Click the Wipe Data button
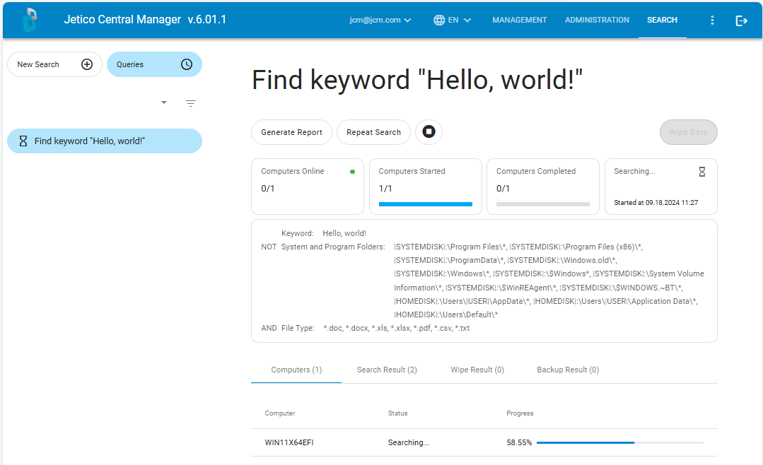763x465 pixels. point(688,132)
